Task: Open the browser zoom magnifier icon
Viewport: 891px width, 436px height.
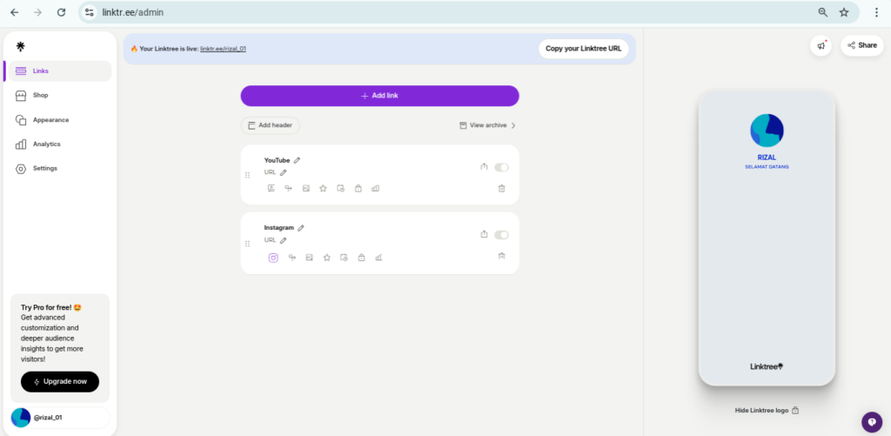Action: (823, 12)
